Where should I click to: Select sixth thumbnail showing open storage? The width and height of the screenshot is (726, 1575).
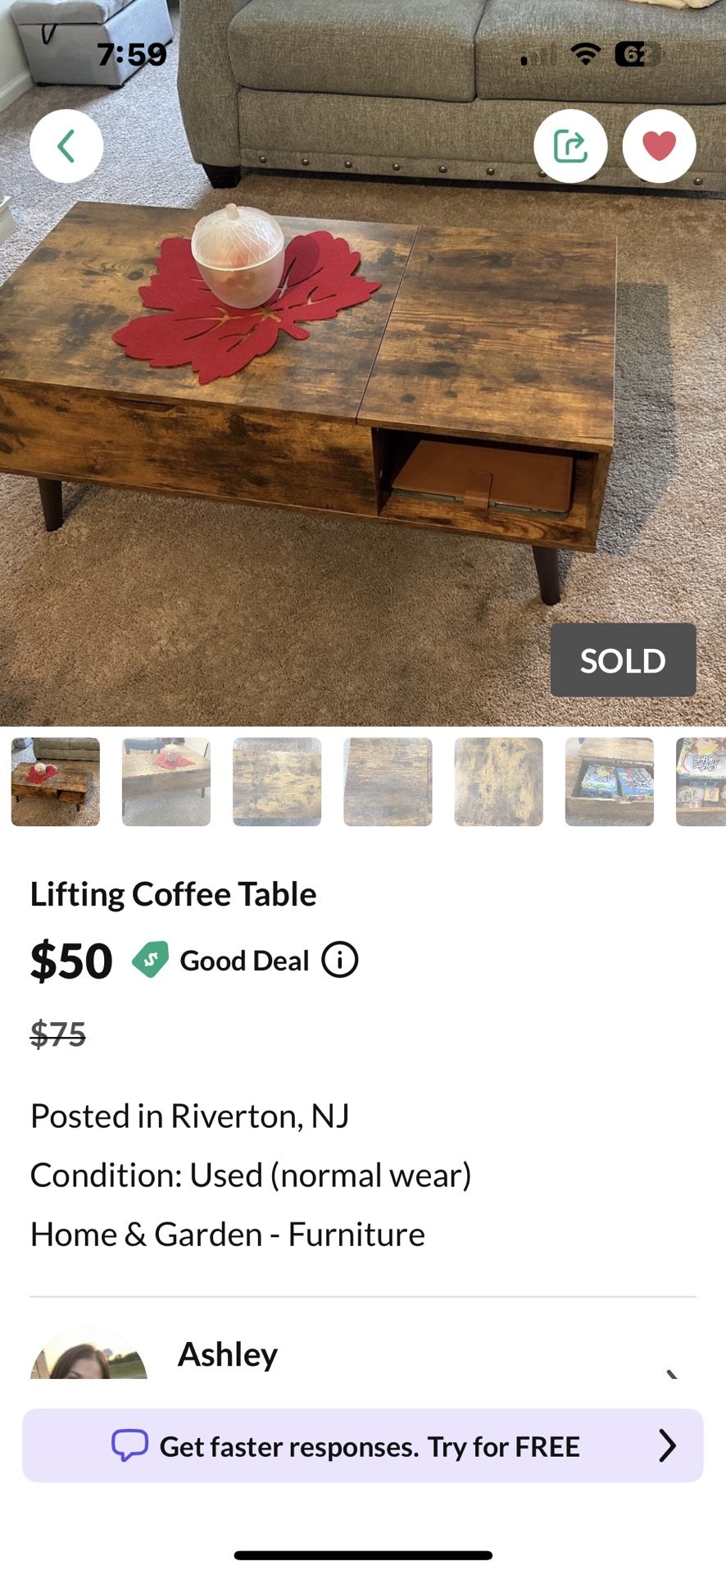point(610,782)
